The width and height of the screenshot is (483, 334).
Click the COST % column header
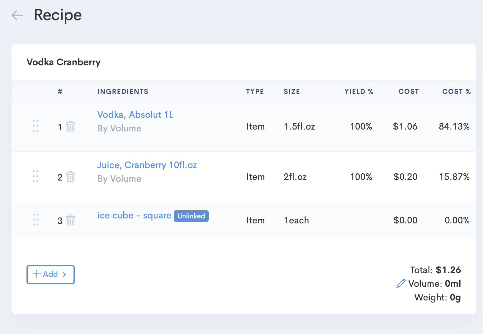tap(456, 91)
